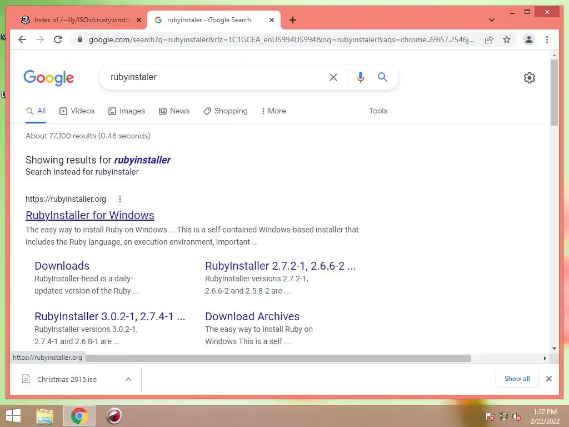Screen dimensions: 569x427
Task: Open Google quick settings gear
Action: click(x=529, y=78)
